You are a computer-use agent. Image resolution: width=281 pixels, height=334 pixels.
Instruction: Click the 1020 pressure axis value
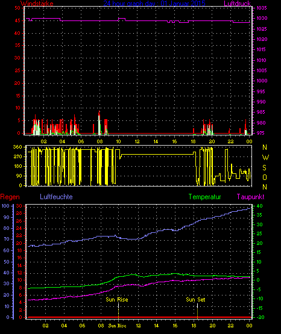pos(262,39)
